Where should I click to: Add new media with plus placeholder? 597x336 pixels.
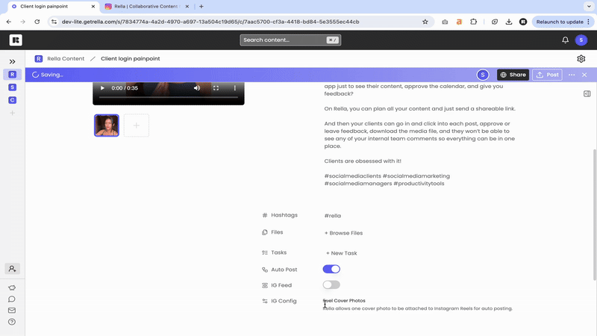tap(137, 125)
